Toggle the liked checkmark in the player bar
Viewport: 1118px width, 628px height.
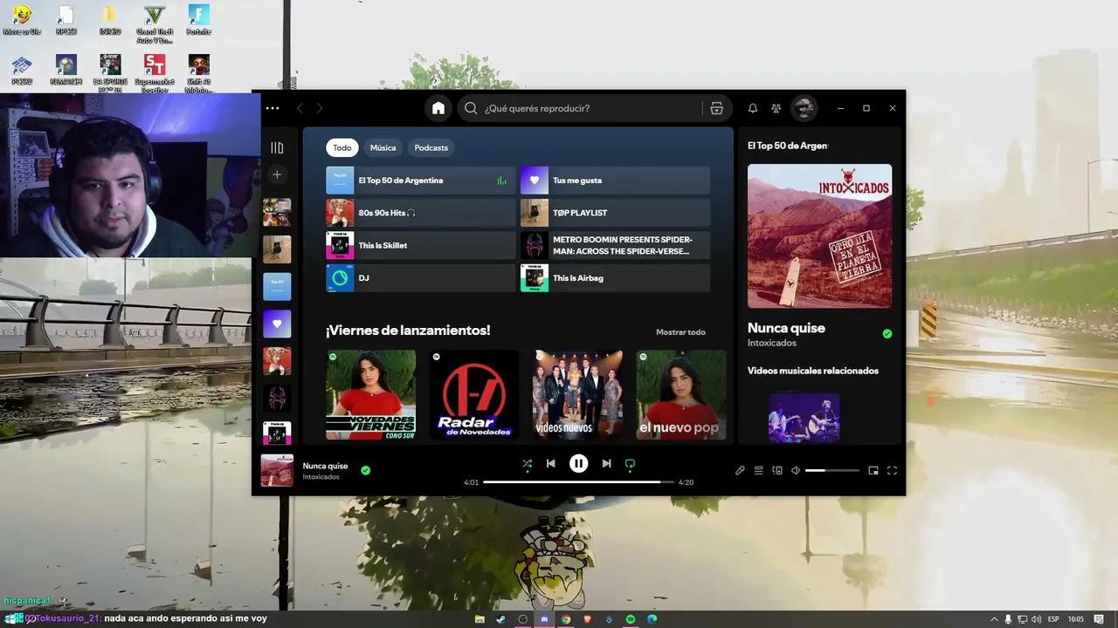point(366,470)
